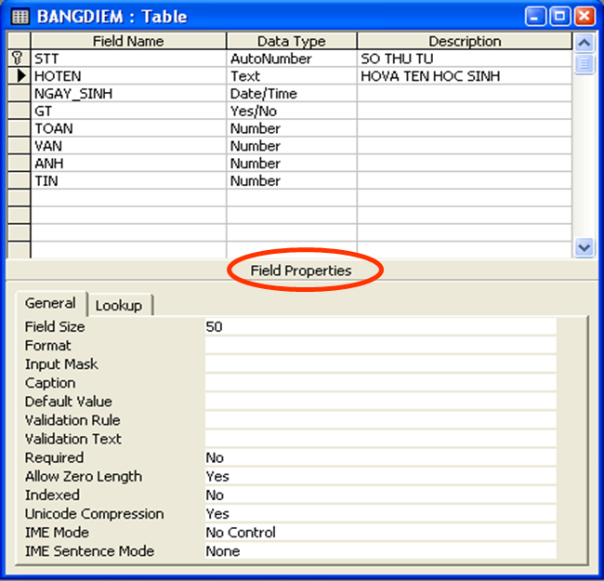The height and width of the screenshot is (581, 604).
Task: Click the Input Mask property box
Action: point(381,364)
